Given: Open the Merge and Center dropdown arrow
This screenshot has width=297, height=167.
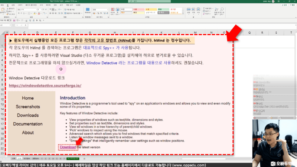Looking at the screenshot, I should 82,13.
